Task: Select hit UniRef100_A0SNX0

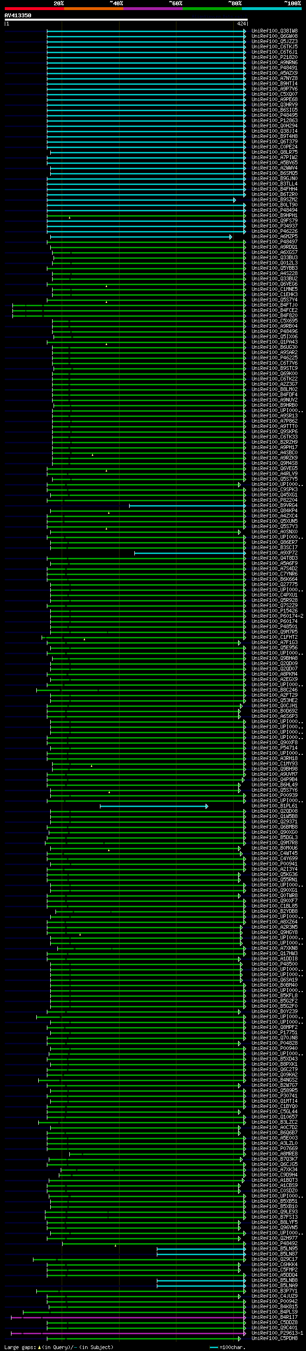Action: [x=274, y=532]
